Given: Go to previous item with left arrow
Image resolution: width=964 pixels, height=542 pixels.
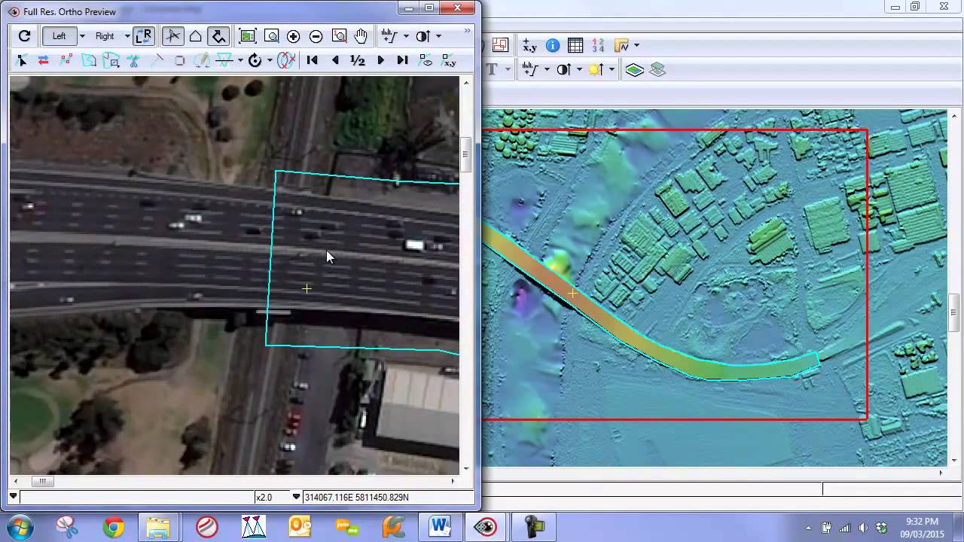Looking at the screenshot, I should point(335,60).
